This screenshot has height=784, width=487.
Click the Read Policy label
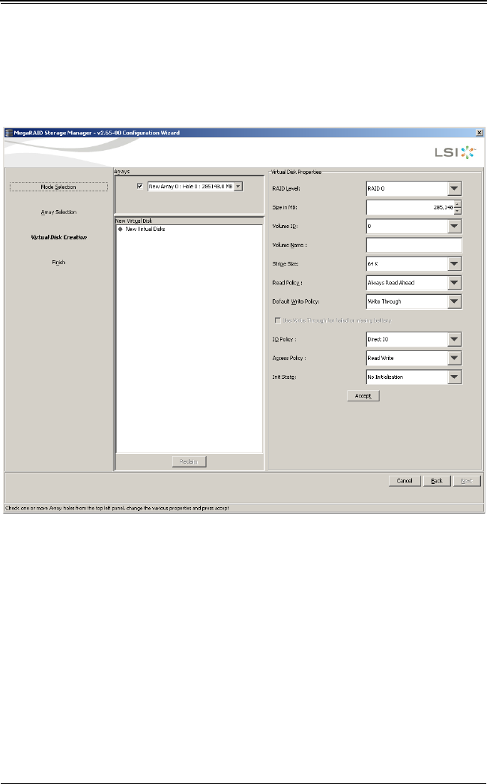pos(287,283)
